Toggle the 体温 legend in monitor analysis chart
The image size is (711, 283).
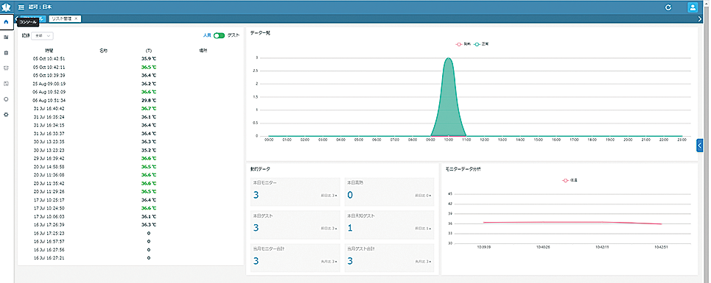(x=570, y=180)
